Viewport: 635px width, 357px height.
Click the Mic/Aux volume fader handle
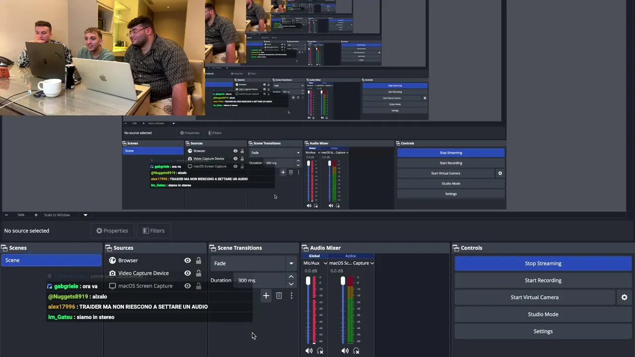pos(308,281)
